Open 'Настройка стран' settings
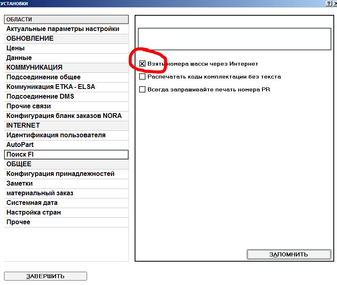The height and width of the screenshot is (285, 337). click(33, 213)
